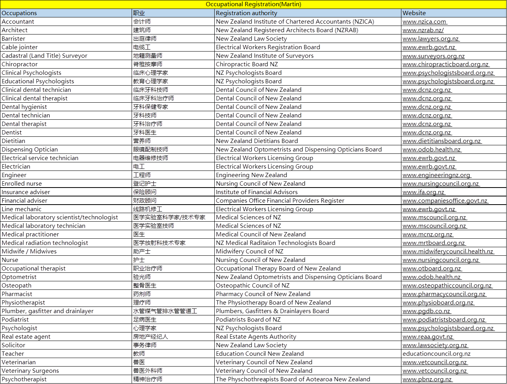Screen dimensions: 507x384
Task: Follow the www.lawyers.org.nz link
Action: pos(431,39)
